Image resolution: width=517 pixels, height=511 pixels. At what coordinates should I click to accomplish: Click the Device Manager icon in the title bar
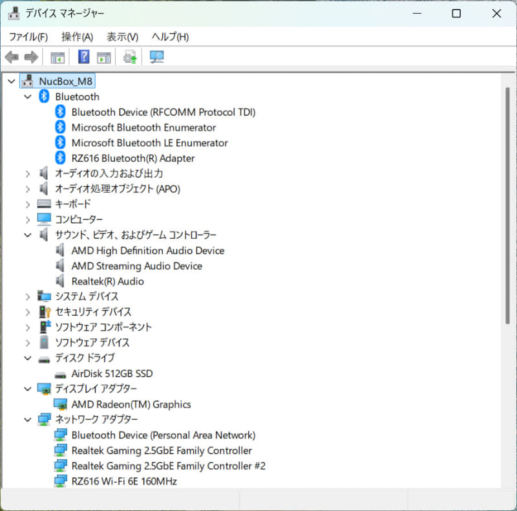13,12
